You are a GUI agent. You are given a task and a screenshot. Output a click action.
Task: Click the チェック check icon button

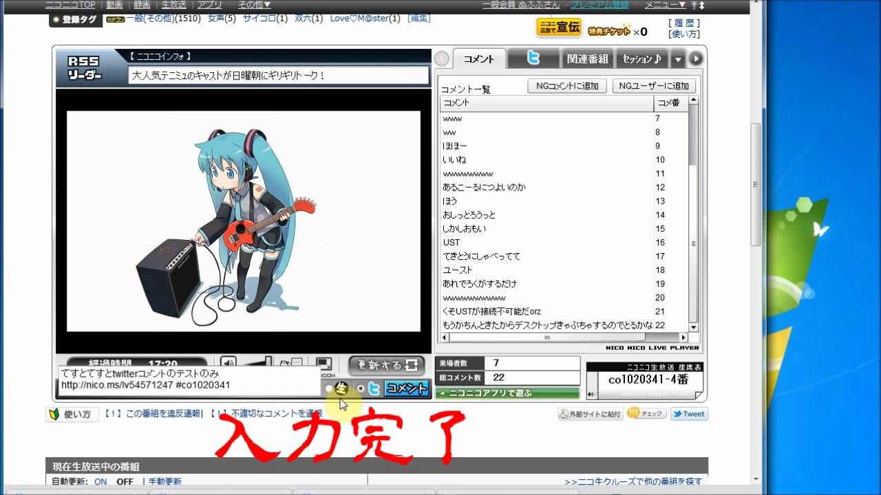click(x=646, y=414)
